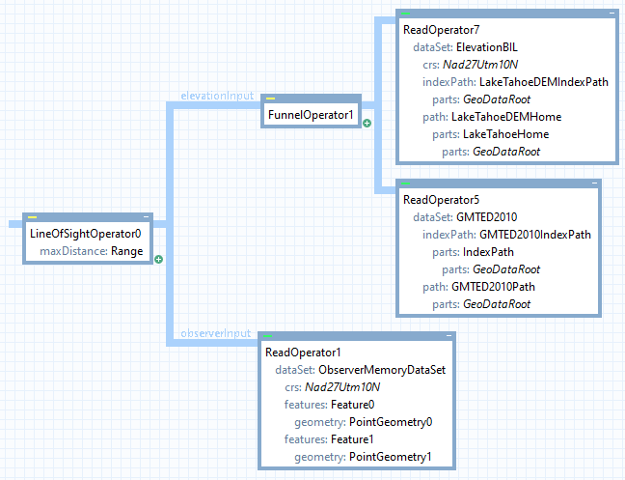Click the green plus port on FunnelOperator1
The height and width of the screenshot is (480, 625).
point(367,124)
